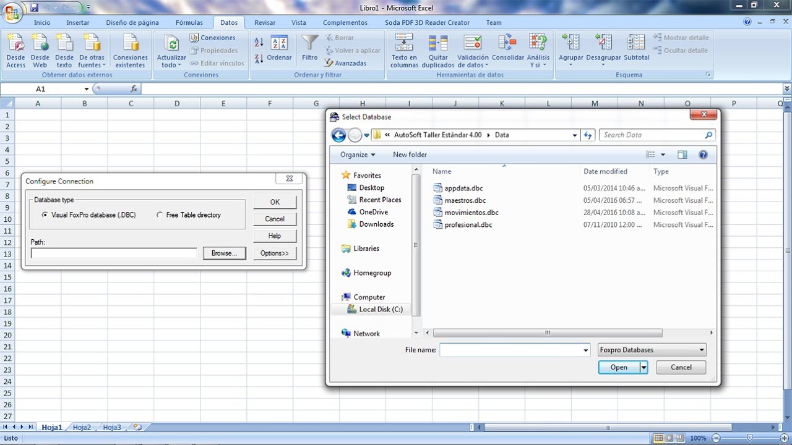The width and height of the screenshot is (792, 445).
Task: Select appdata.dbc file
Action: click(x=463, y=188)
